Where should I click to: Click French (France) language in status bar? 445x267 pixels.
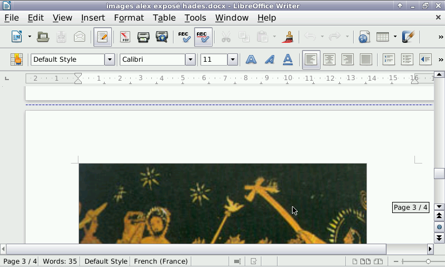click(161, 261)
